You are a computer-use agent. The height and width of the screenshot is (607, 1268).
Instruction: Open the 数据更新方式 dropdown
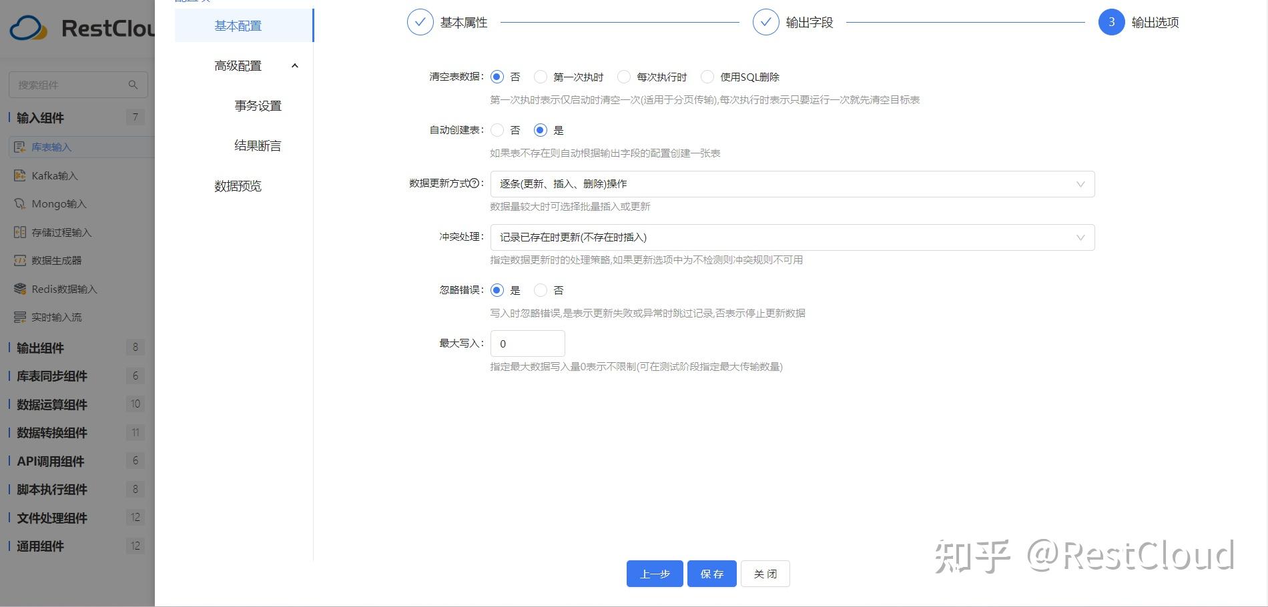pos(792,184)
